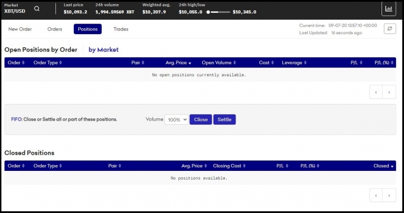Sort closed positions by Order column
This screenshot has height=213, width=404.
pos(16,166)
